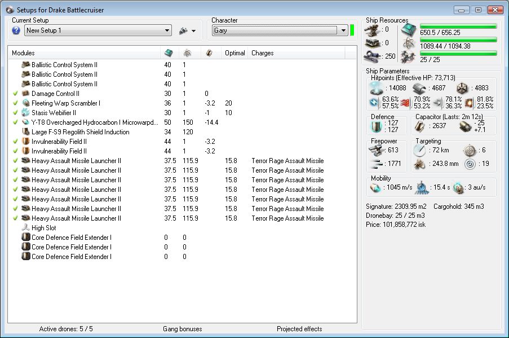This screenshot has height=338, width=509.
Task: Click the ship setup tools icon
Action: point(183,31)
